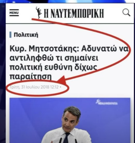Click the time 12:12 in timestamp

click(54, 87)
